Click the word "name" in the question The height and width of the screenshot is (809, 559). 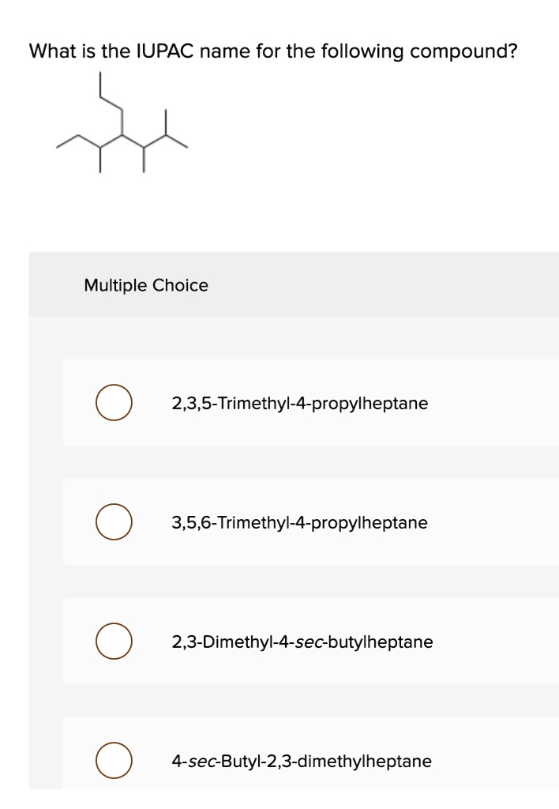[x=225, y=52]
